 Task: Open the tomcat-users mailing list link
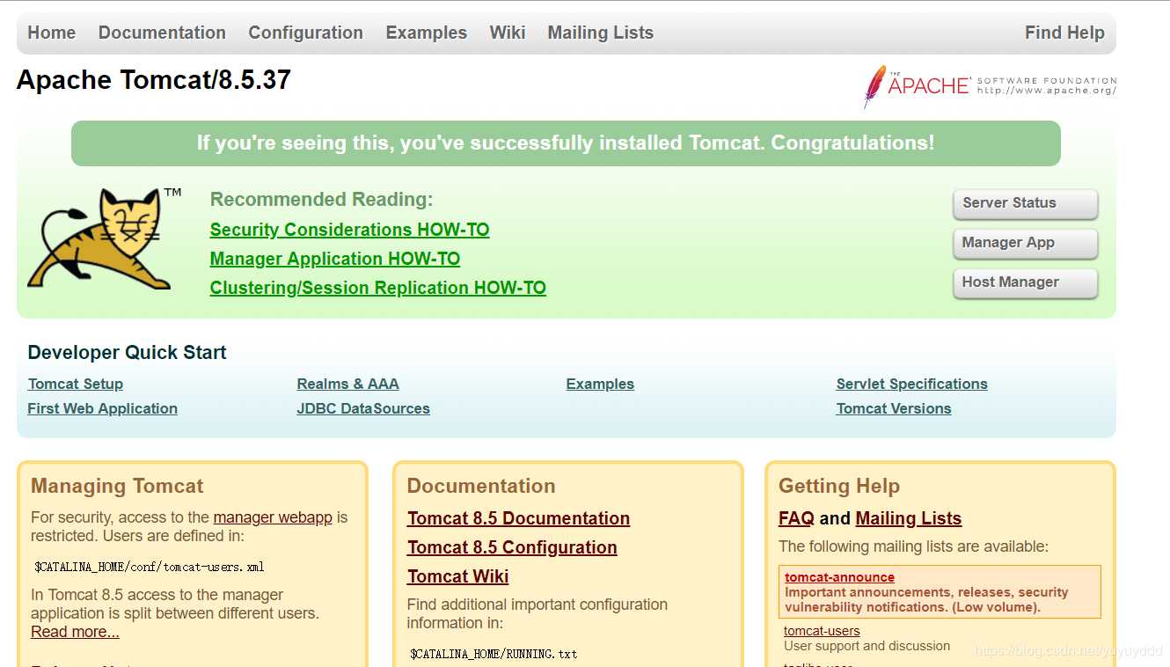pos(822,631)
